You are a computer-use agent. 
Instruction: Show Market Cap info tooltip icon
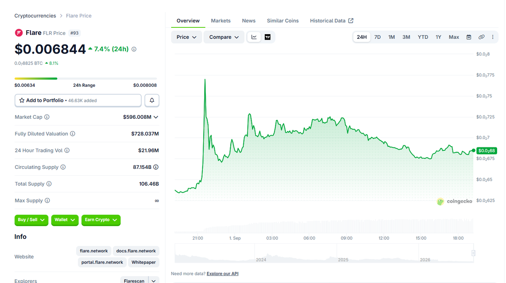(47, 117)
